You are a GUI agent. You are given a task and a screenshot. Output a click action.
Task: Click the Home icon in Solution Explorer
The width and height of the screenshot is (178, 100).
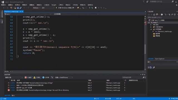click(154, 14)
